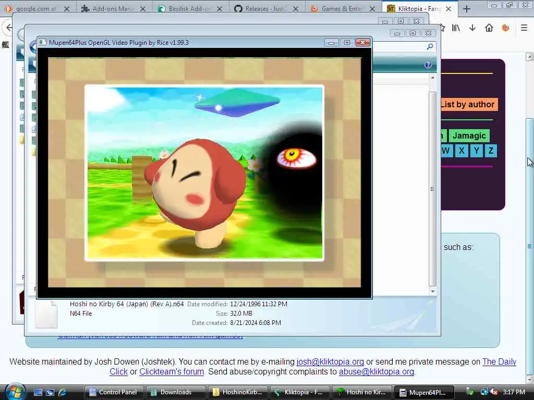534x400 pixels.
Task: Click browser page scrollbar up arrow
Action: click(530, 57)
